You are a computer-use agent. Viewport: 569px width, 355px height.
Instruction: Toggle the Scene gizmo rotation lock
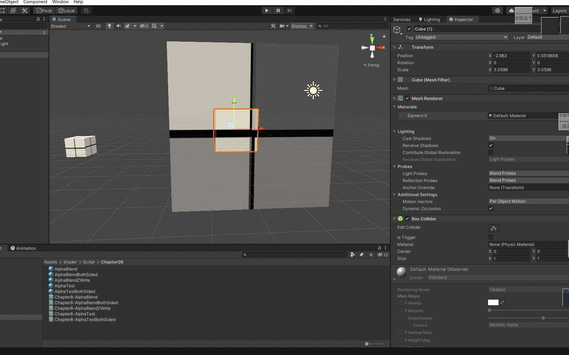pos(384,36)
